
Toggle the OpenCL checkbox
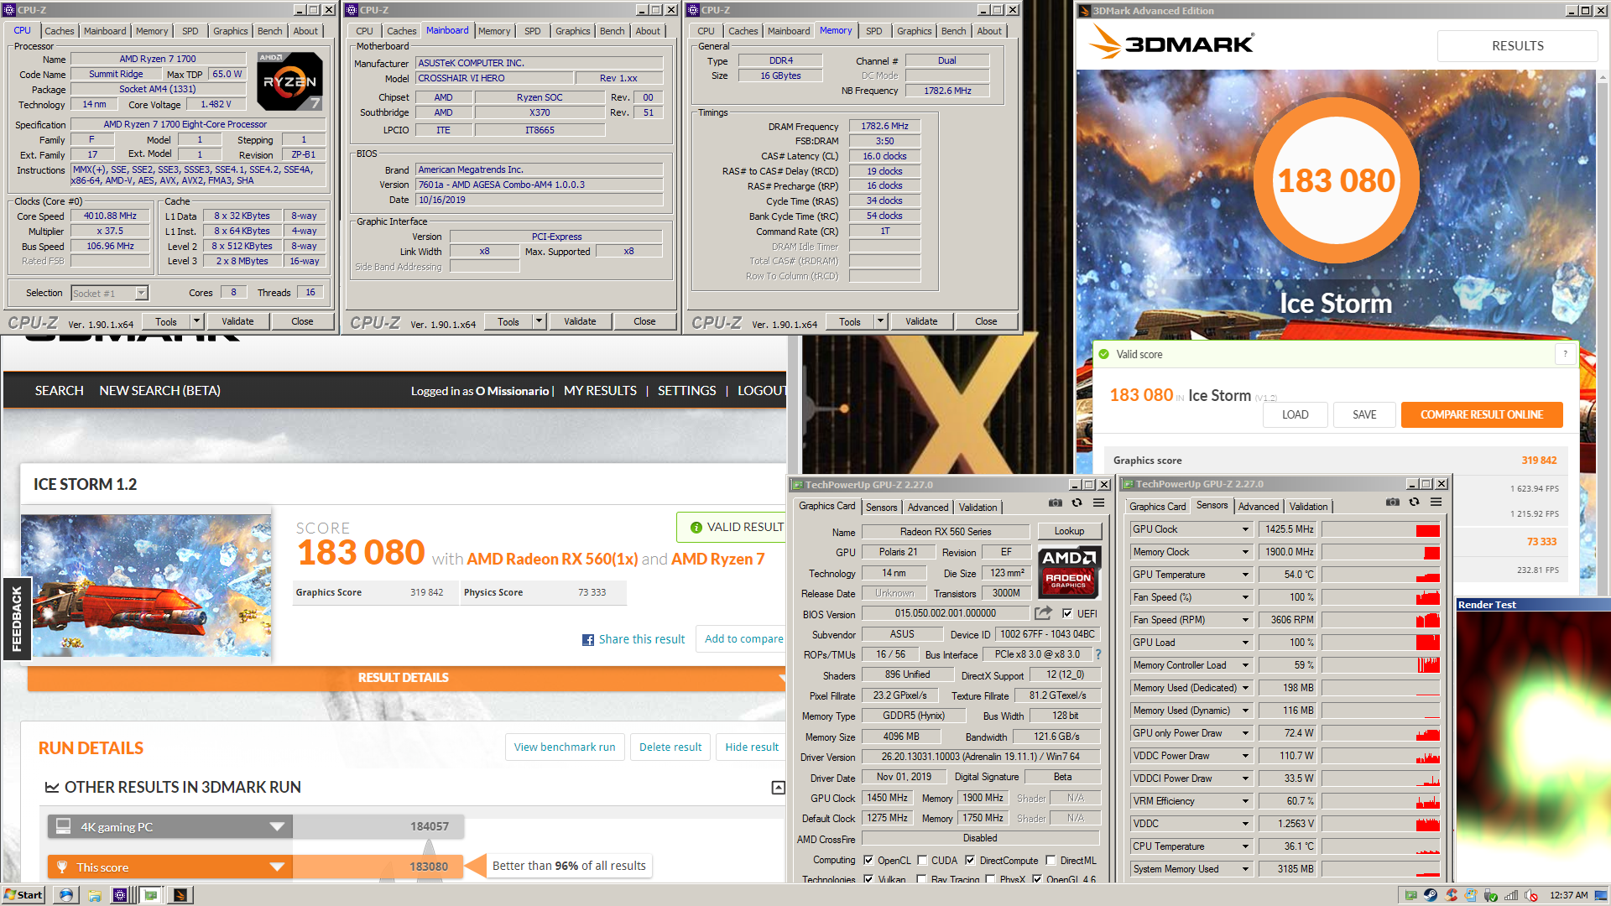coord(868,860)
